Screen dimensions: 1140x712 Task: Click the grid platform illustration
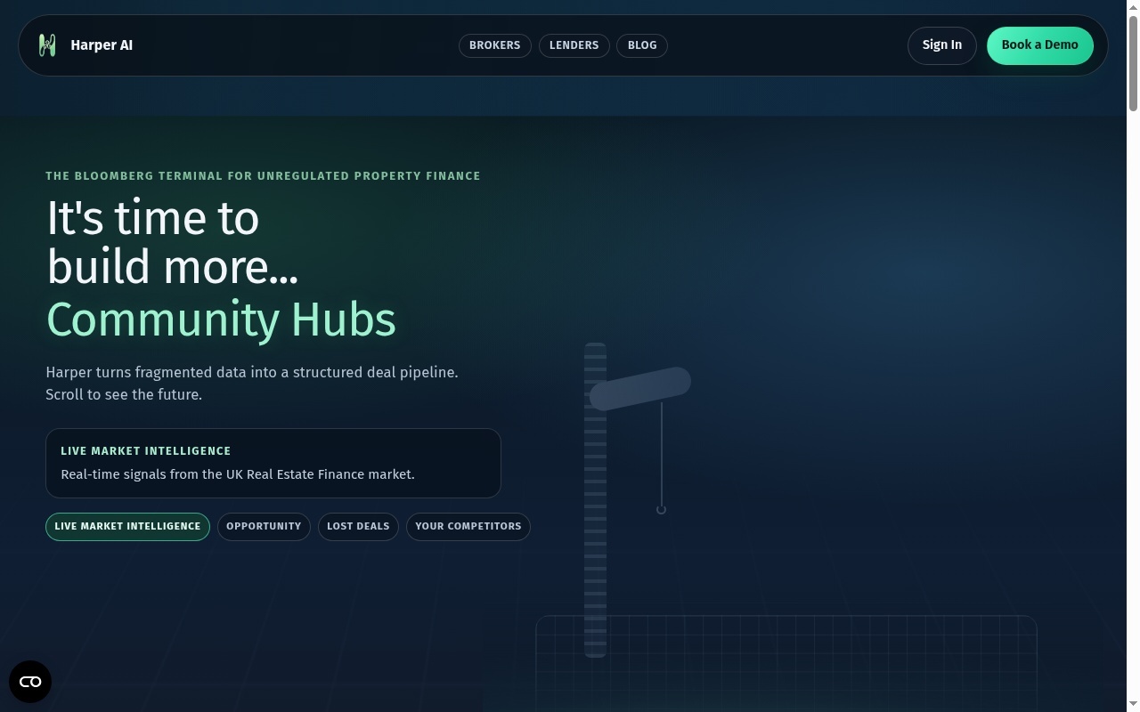[786, 663]
